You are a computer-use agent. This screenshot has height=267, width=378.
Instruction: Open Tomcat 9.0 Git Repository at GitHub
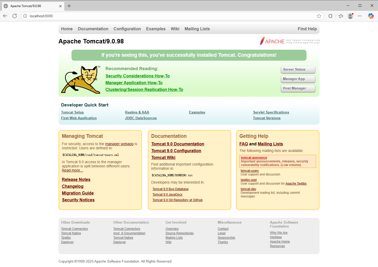tap(177, 200)
